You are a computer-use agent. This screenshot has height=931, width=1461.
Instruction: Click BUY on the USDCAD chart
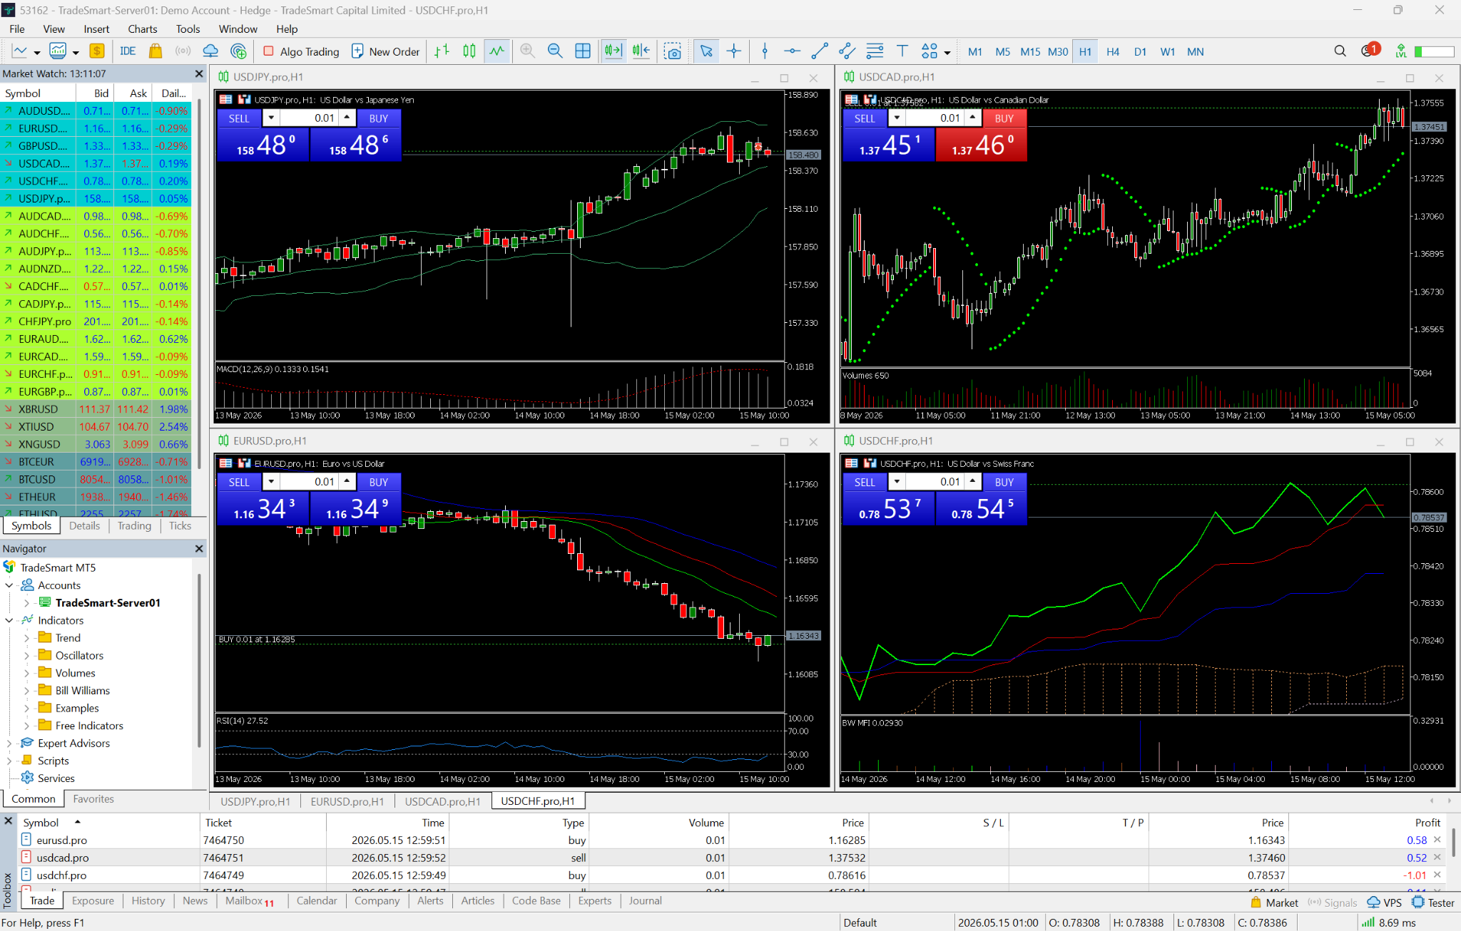[1004, 118]
